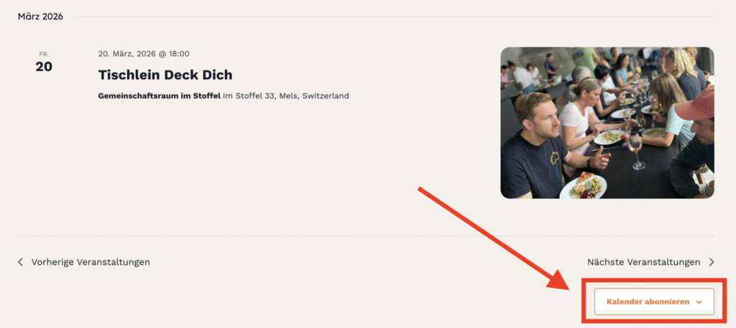Click the März 2026 month heading
Image resolution: width=736 pixels, height=328 pixels.
pos(40,17)
